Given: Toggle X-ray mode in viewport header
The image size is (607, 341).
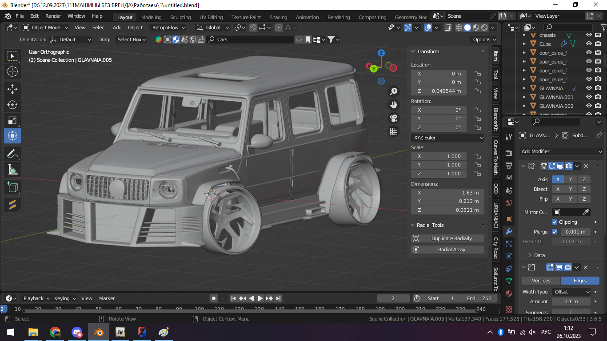Looking at the screenshot, I should click(x=448, y=28).
